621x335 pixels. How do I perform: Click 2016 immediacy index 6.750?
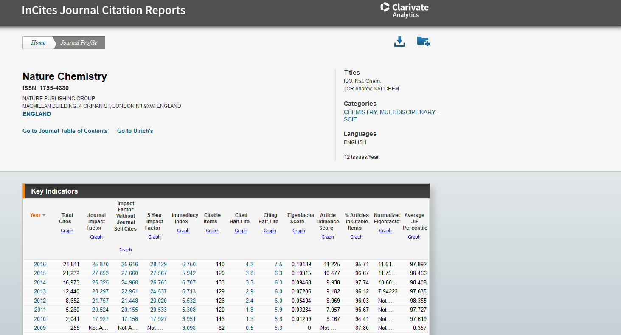(189, 264)
